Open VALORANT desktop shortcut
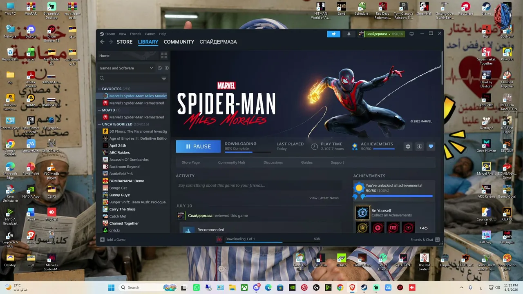Image resolution: width=523 pixels, height=294 pixels. pyautogui.click(x=403, y=260)
